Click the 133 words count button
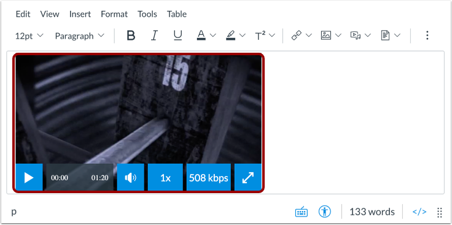 (x=372, y=212)
